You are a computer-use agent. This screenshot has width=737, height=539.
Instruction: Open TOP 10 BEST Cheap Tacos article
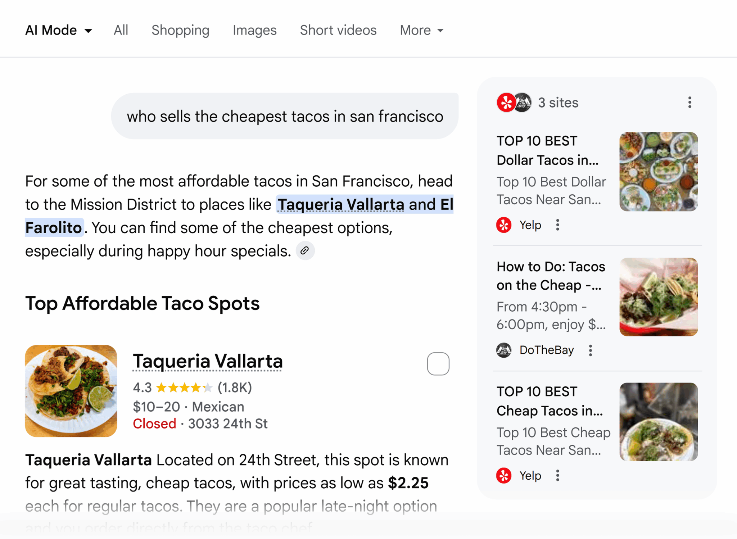pyautogui.click(x=550, y=401)
